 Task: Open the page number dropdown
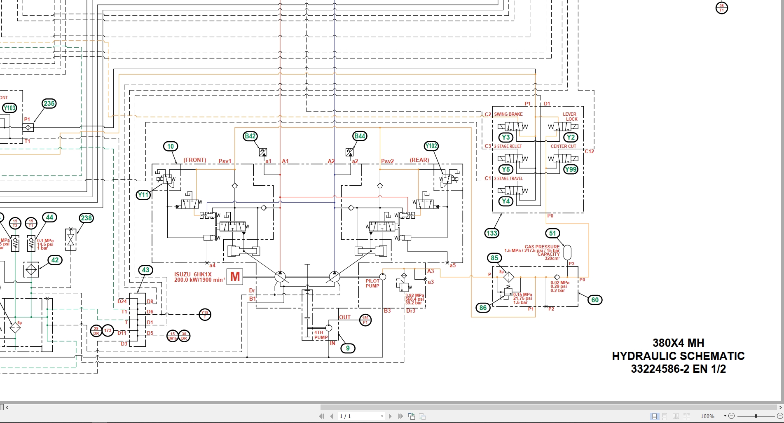382,416
